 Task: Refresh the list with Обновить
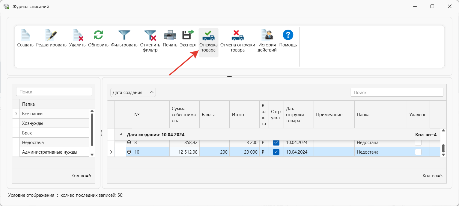tap(98, 35)
